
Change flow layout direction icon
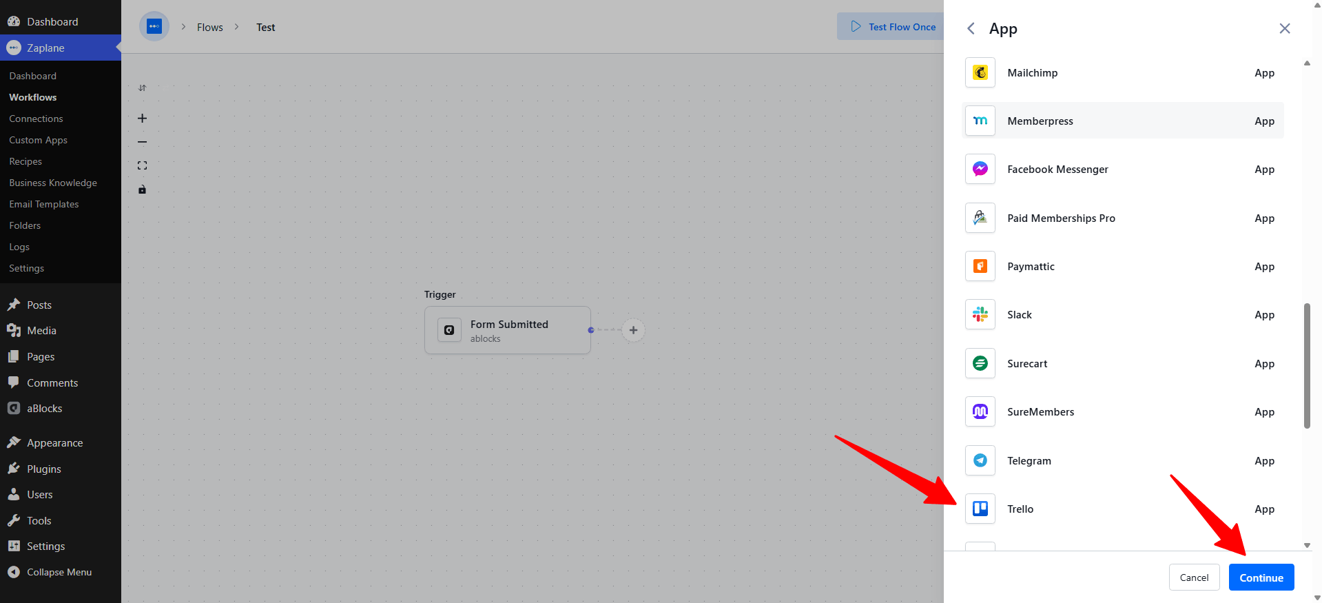[x=142, y=88]
